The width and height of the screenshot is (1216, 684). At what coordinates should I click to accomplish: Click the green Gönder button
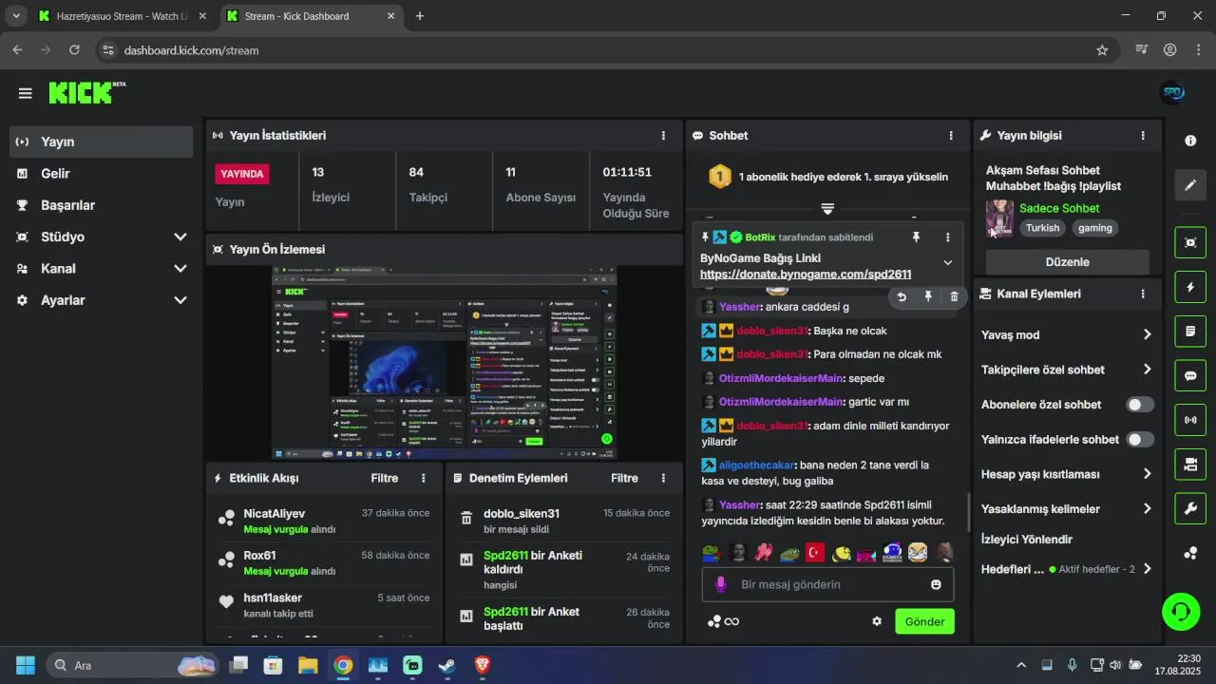pos(924,621)
